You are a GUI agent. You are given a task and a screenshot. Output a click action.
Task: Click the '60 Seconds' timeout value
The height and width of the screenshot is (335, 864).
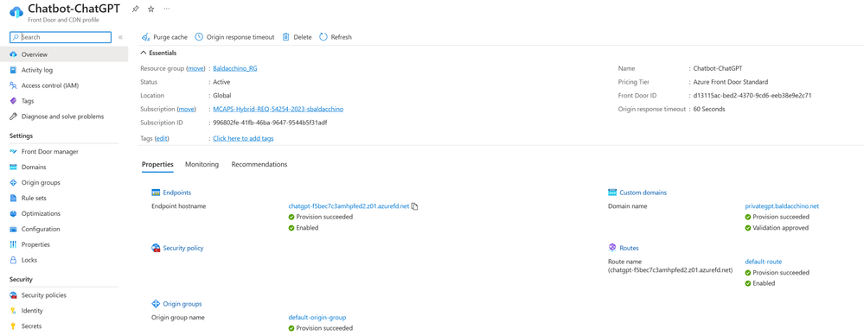(x=709, y=109)
